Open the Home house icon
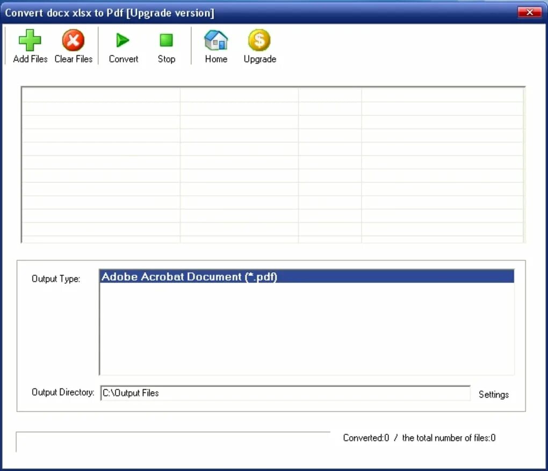Image resolution: width=548 pixels, height=471 pixels. [216, 40]
